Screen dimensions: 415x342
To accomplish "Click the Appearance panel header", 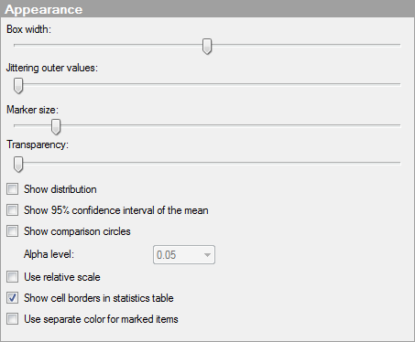I will [x=207, y=9].
